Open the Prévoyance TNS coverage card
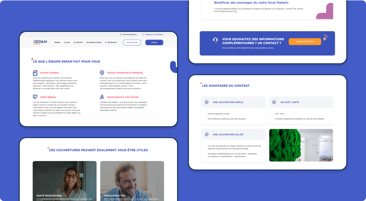The height and width of the screenshot is (201, 366). pyautogui.click(x=132, y=181)
